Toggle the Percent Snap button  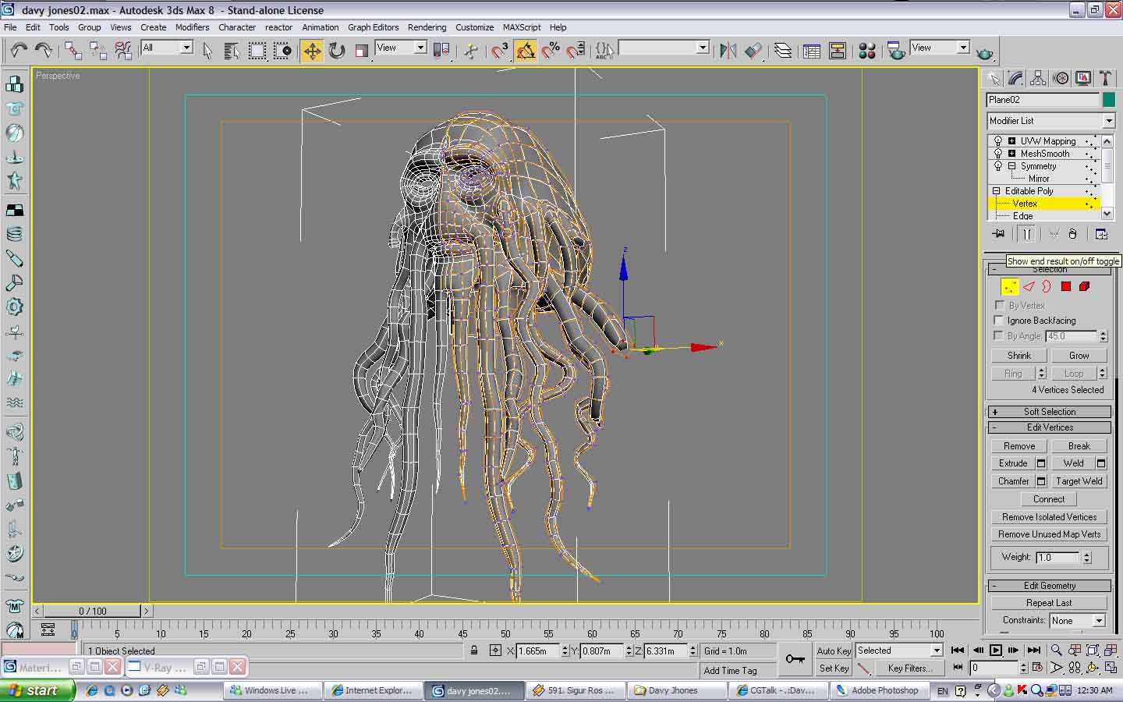pyautogui.click(x=551, y=51)
